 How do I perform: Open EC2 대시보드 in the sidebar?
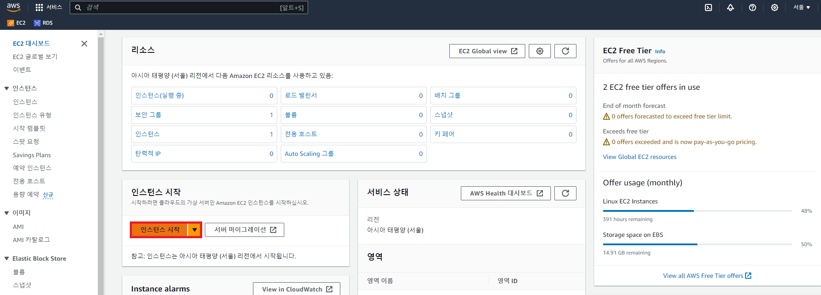coord(31,44)
